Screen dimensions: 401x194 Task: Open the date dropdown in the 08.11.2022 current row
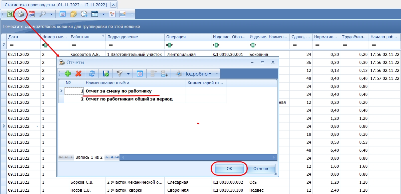click(37, 126)
